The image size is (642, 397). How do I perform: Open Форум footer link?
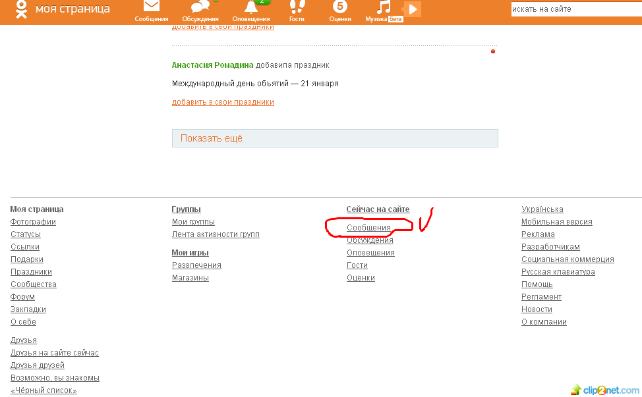tap(22, 297)
